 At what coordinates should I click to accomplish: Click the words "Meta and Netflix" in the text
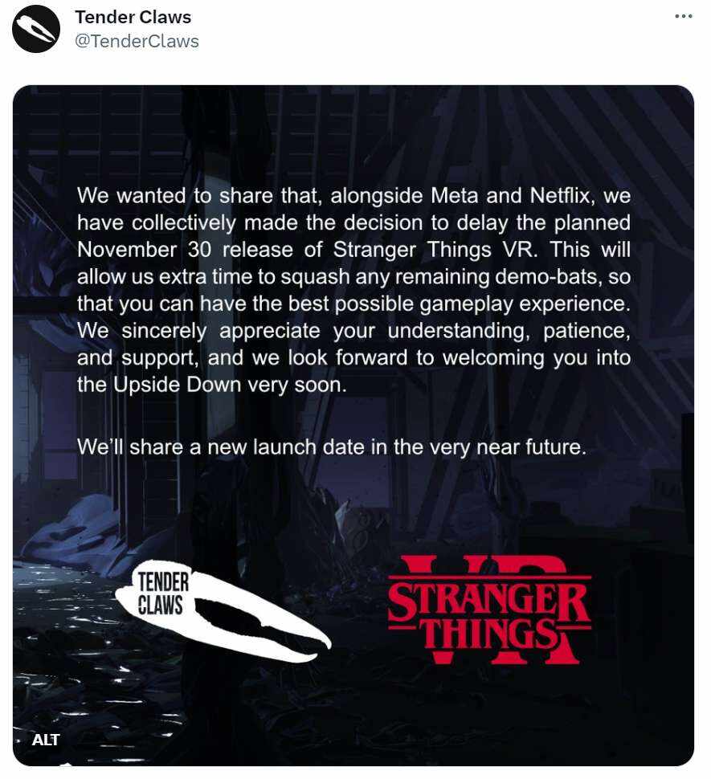coord(512,195)
